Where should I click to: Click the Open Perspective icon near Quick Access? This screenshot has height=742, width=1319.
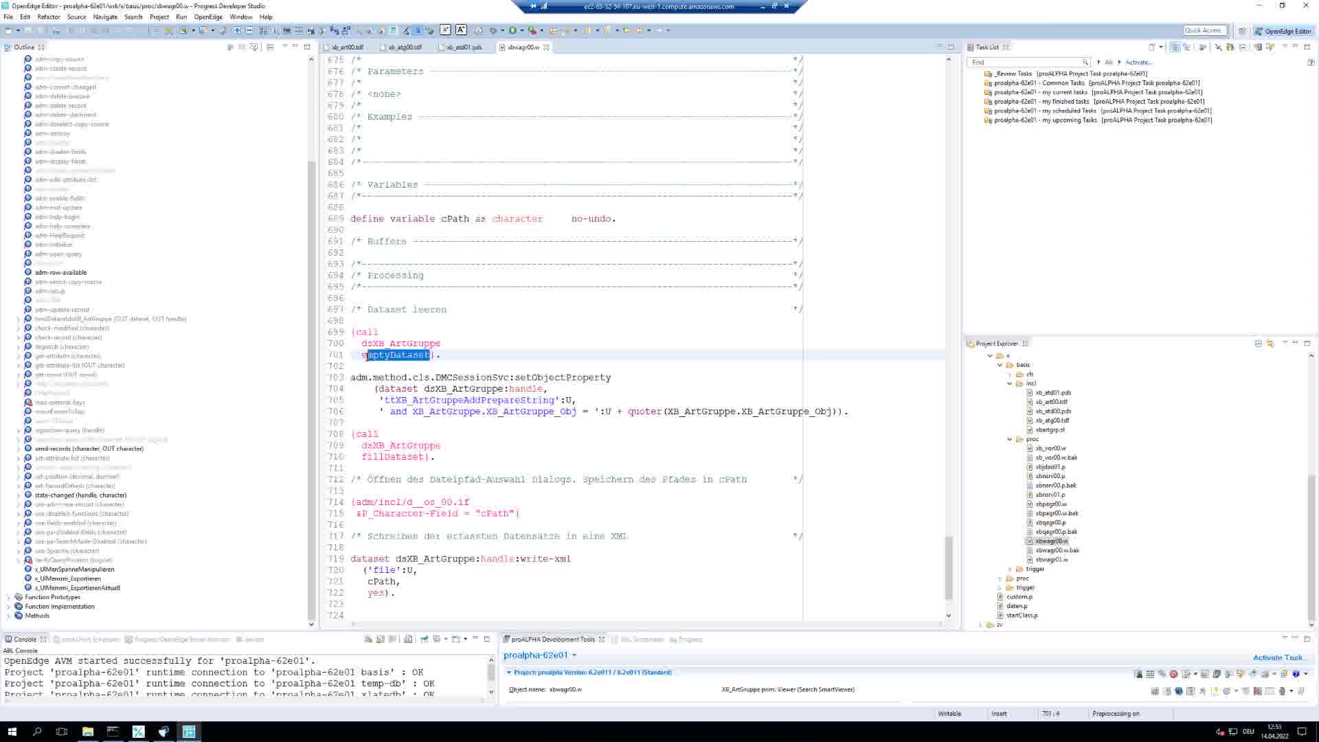click(x=1242, y=31)
